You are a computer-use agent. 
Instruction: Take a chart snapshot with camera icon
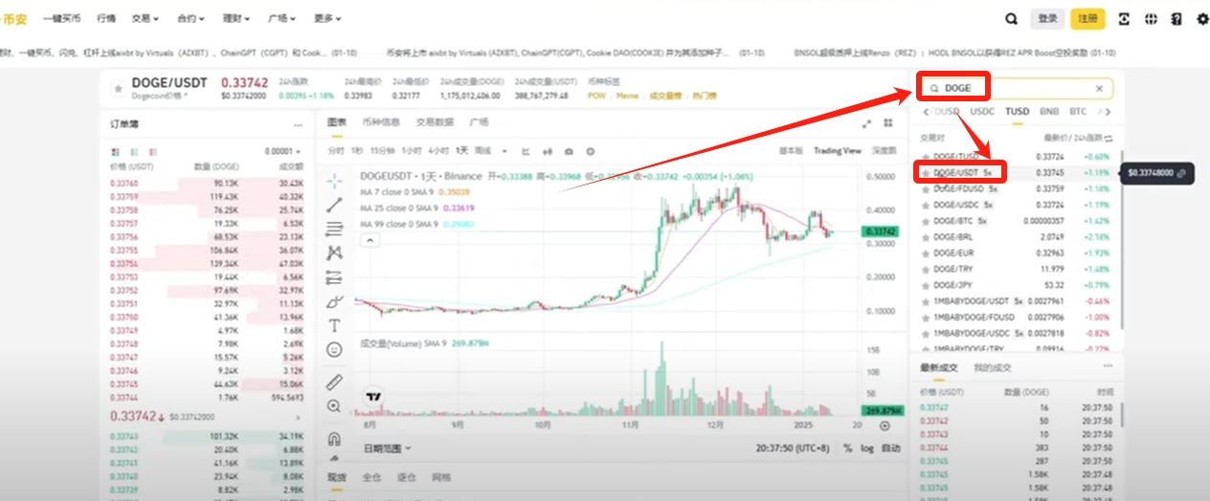[569, 151]
